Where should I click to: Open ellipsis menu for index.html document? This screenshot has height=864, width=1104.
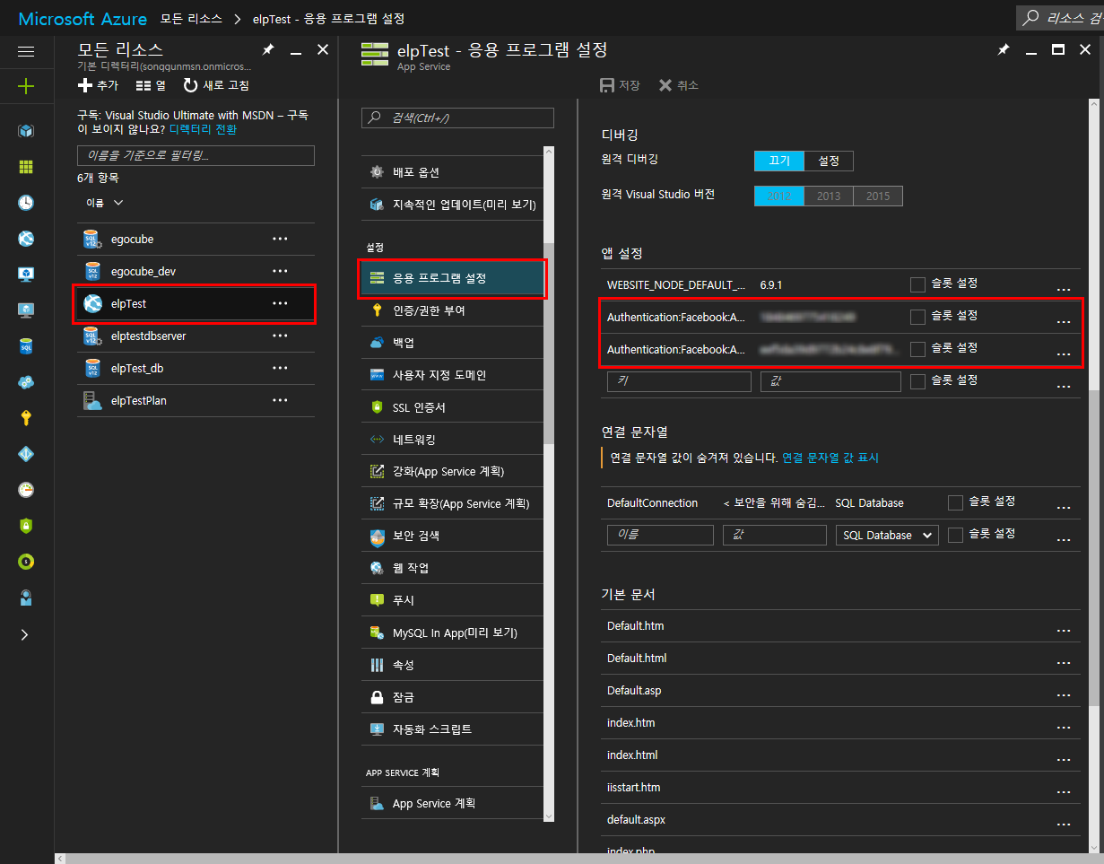(1064, 760)
